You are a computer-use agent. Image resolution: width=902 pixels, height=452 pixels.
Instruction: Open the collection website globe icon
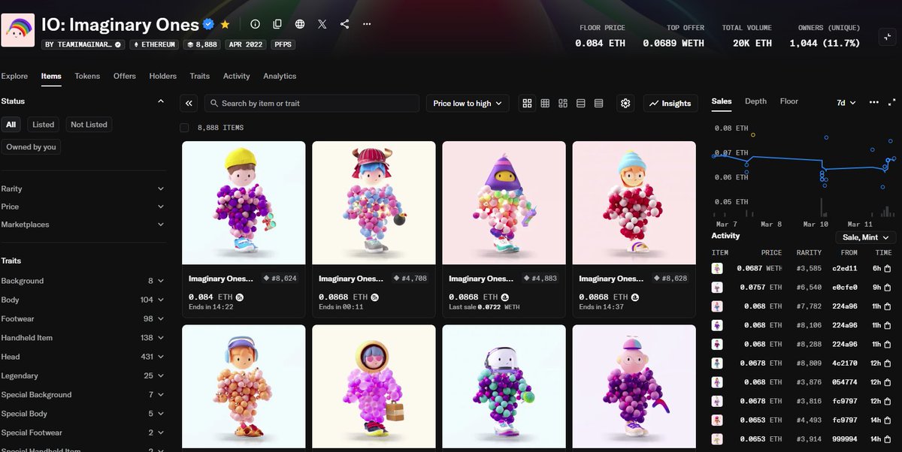click(300, 24)
